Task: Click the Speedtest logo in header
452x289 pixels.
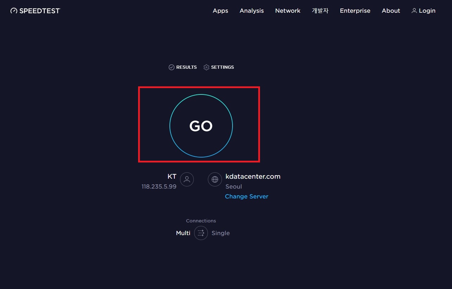Action: tap(35, 11)
